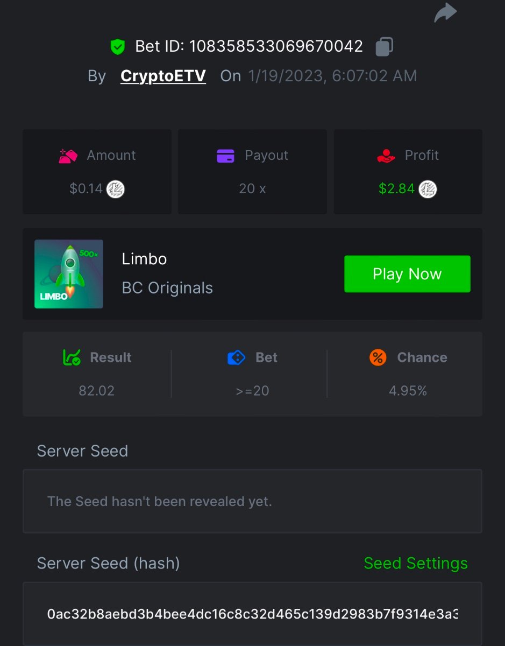
Task: Click the Litecoin coin icon beside Profit
Action: pyautogui.click(x=428, y=189)
